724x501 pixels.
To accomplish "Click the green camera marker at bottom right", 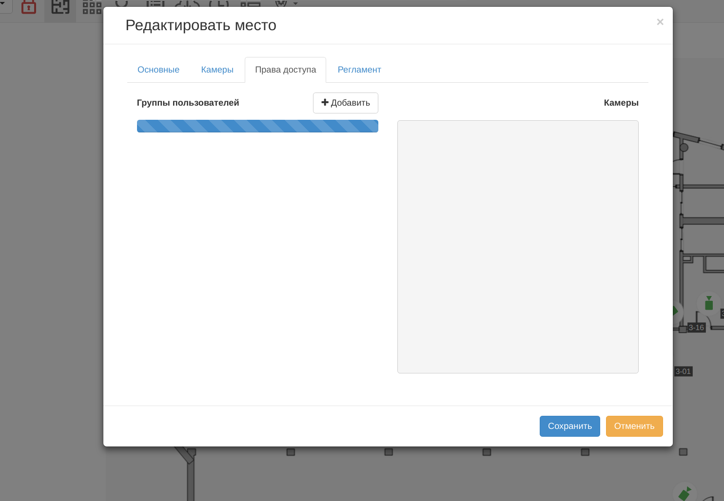I will [x=685, y=493].
